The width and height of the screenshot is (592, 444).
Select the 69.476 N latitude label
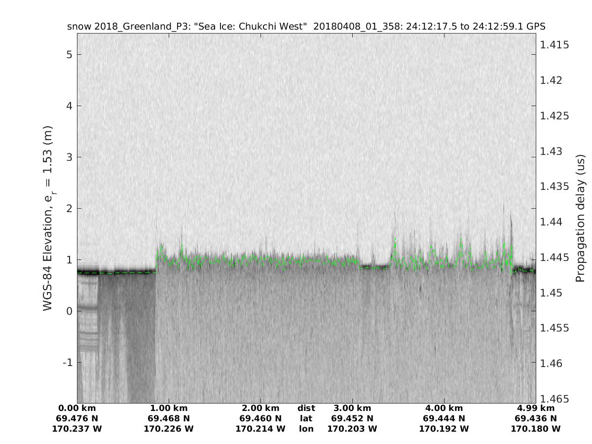[x=77, y=418]
